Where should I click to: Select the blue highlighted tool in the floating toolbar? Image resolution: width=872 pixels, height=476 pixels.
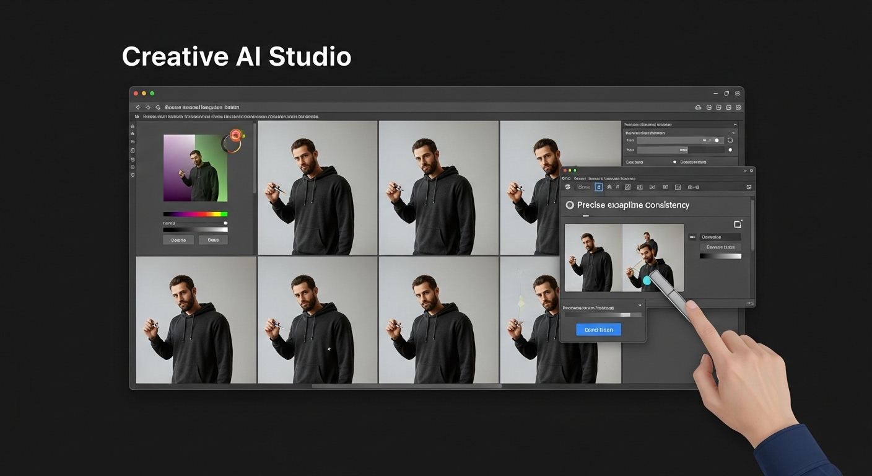click(598, 187)
